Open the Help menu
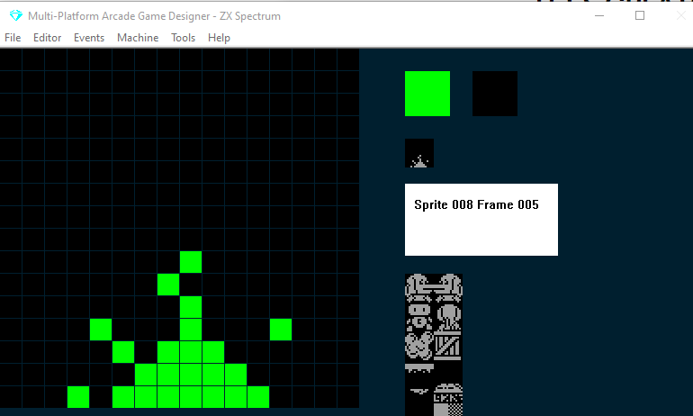 click(x=219, y=38)
